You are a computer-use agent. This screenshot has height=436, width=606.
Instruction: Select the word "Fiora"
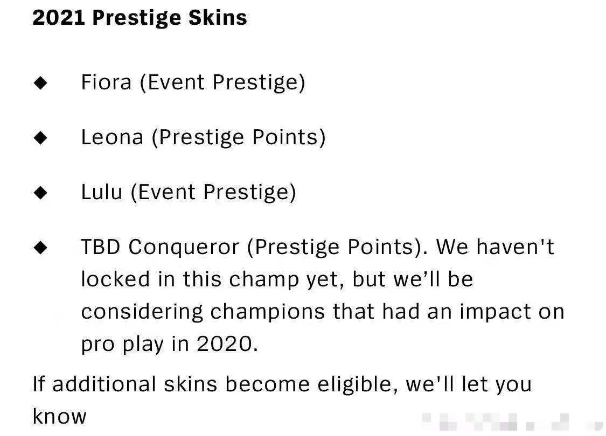tap(106, 82)
